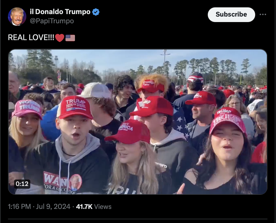Open the il Donaldo Trumpo display name link
276x223 pixels.
pyautogui.click(x=60, y=12)
